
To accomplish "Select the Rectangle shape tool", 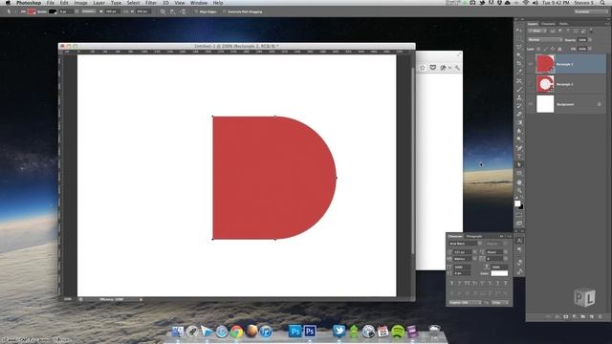I will click(x=519, y=173).
